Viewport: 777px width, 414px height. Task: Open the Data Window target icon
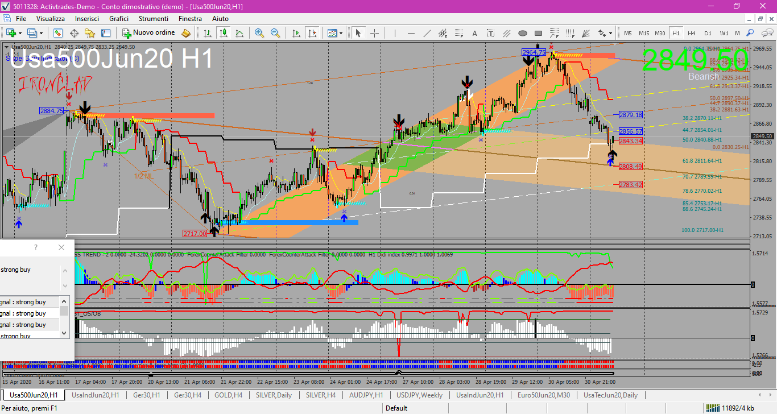(x=74, y=33)
